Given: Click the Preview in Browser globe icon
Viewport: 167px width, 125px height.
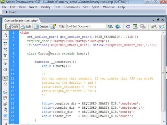Looking at the screenshot, I should [x=118, y=26].
